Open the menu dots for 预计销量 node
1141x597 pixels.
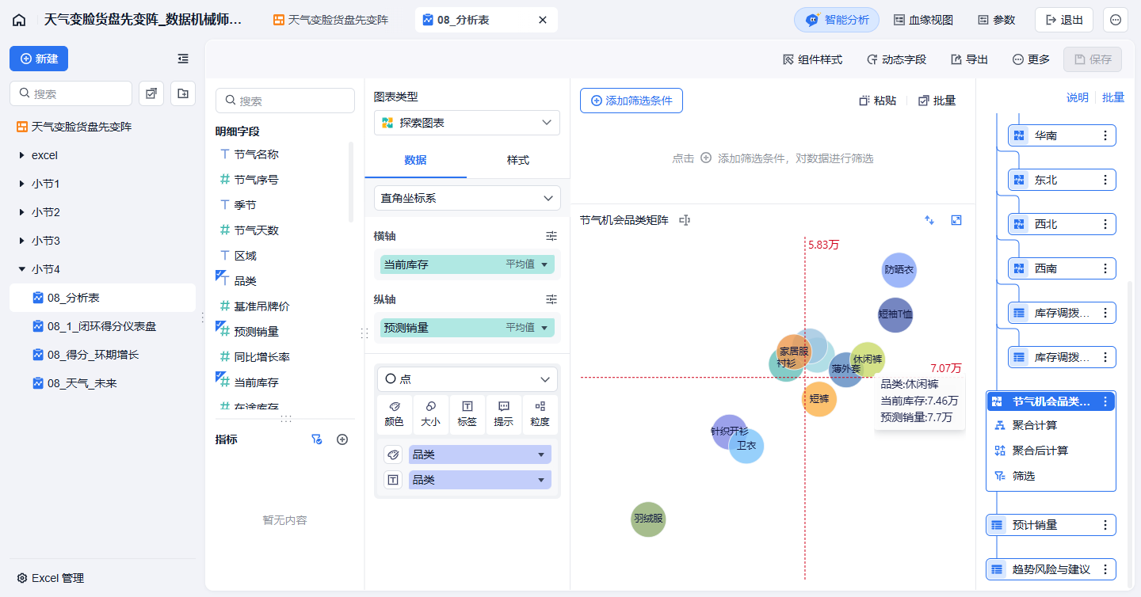[x=1105, y=525]
